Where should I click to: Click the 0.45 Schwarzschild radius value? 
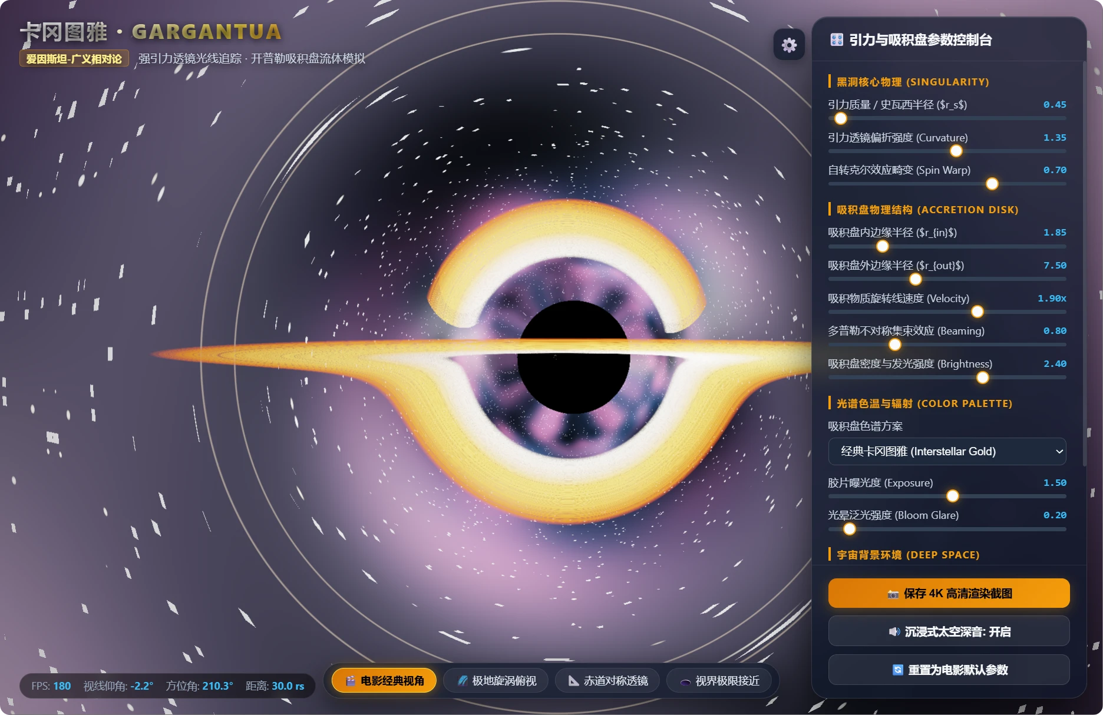(1055, 105)
